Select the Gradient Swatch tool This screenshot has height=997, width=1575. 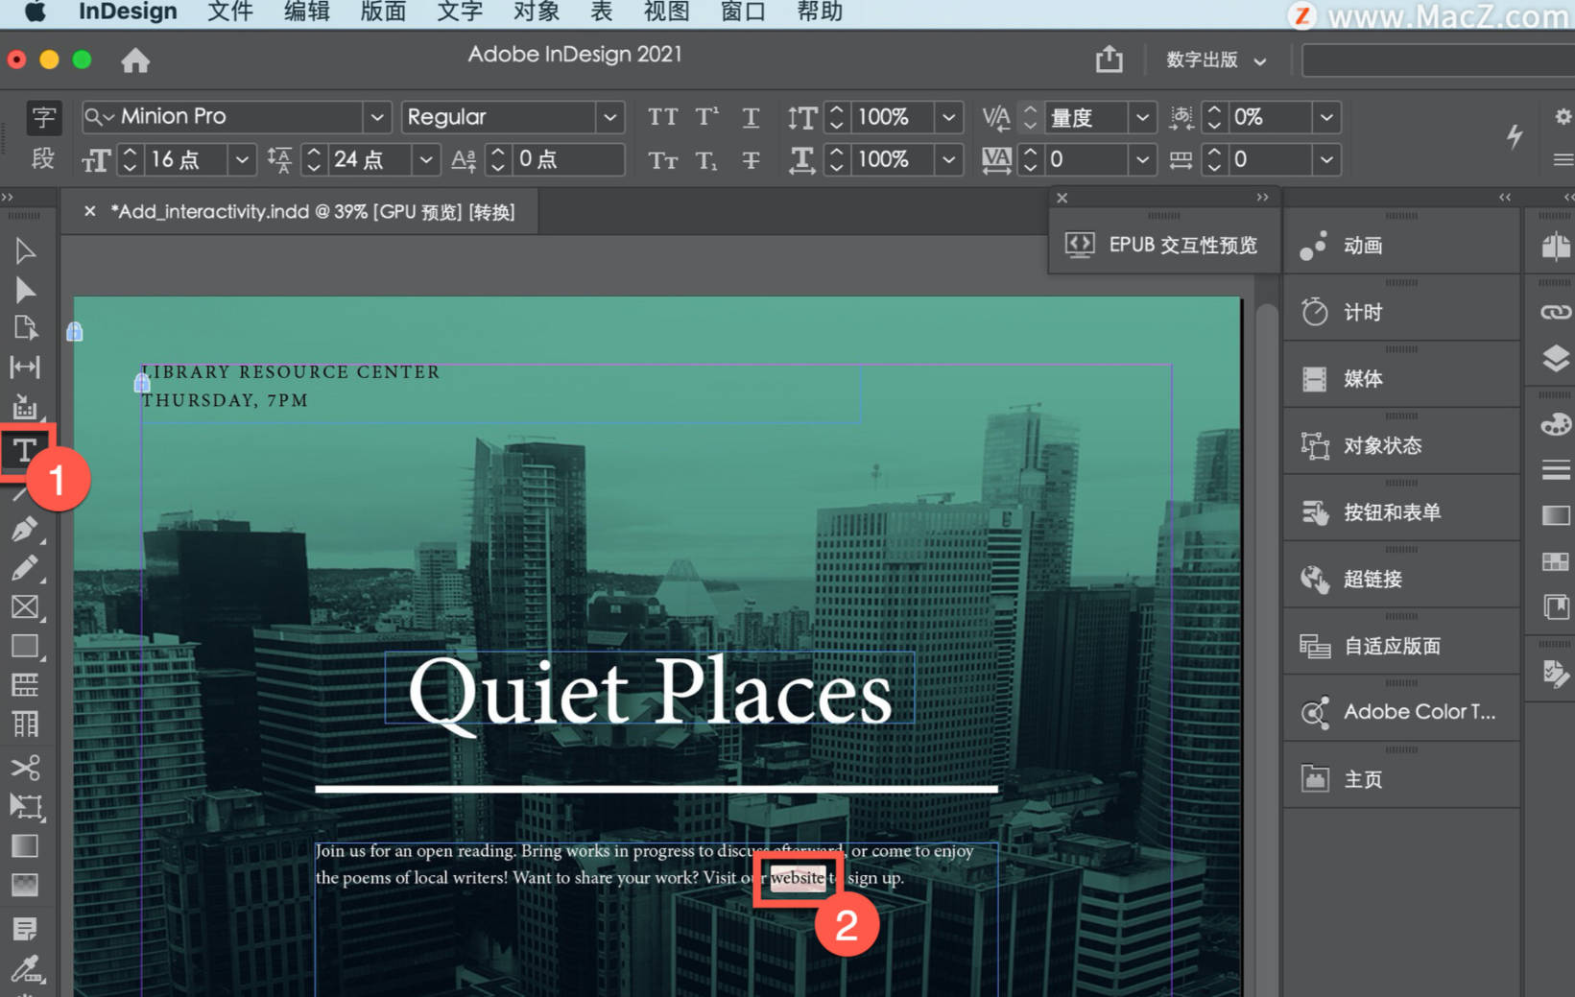point(24,845)
